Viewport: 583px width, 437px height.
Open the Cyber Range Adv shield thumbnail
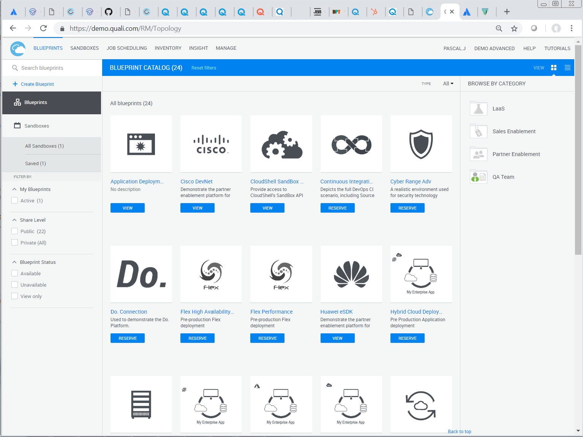tap(421, 144)
